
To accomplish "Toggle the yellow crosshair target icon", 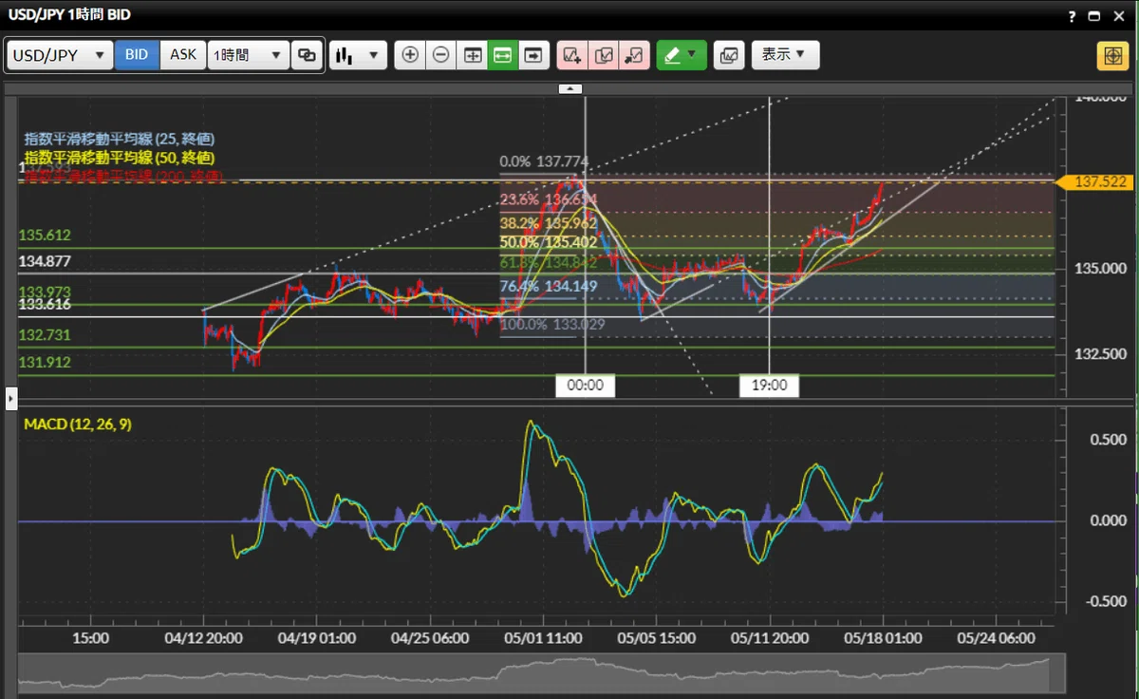I will coord(1111,55).
